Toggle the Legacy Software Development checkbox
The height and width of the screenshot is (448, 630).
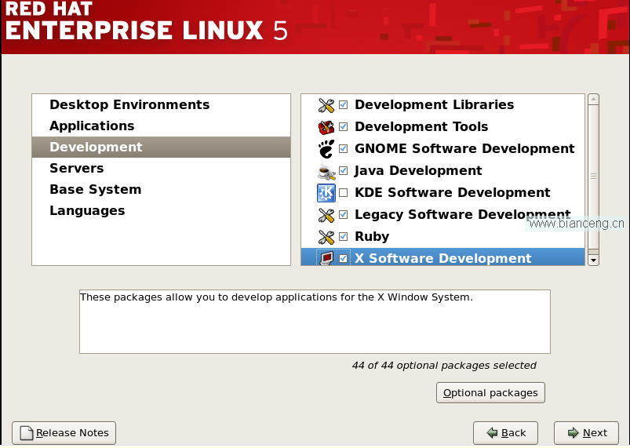click(x=343, y=214)
